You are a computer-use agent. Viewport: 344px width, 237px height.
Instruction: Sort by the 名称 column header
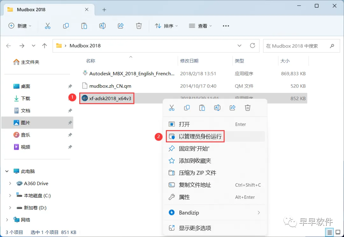click(x=90, y=61)
